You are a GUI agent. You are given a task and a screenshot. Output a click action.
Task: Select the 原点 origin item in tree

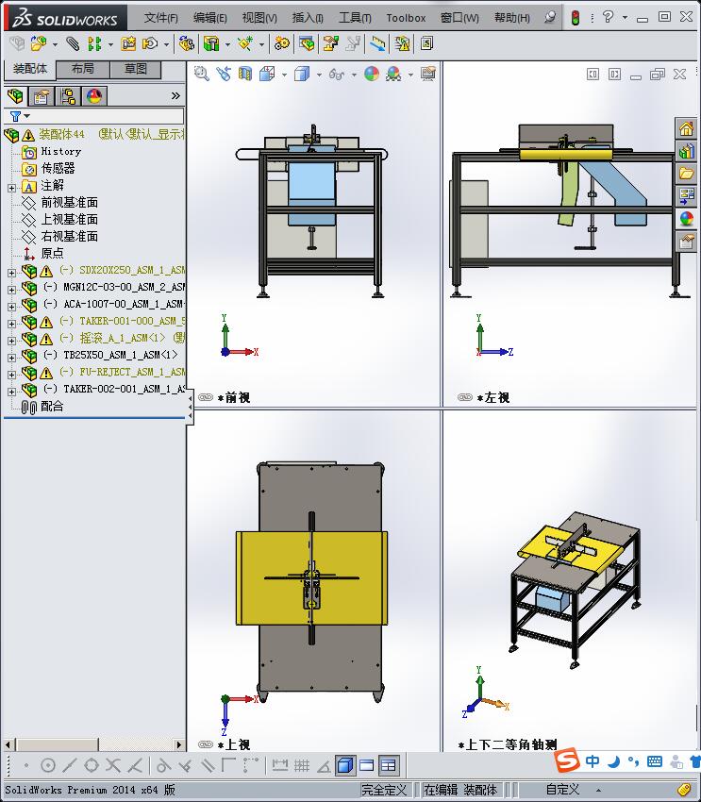(52, 253)
